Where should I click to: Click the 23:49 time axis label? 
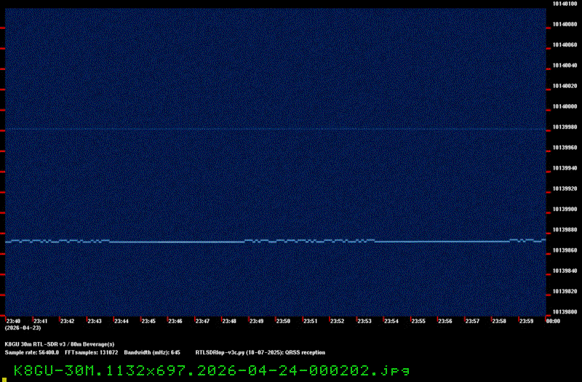(x=257, y=321)
